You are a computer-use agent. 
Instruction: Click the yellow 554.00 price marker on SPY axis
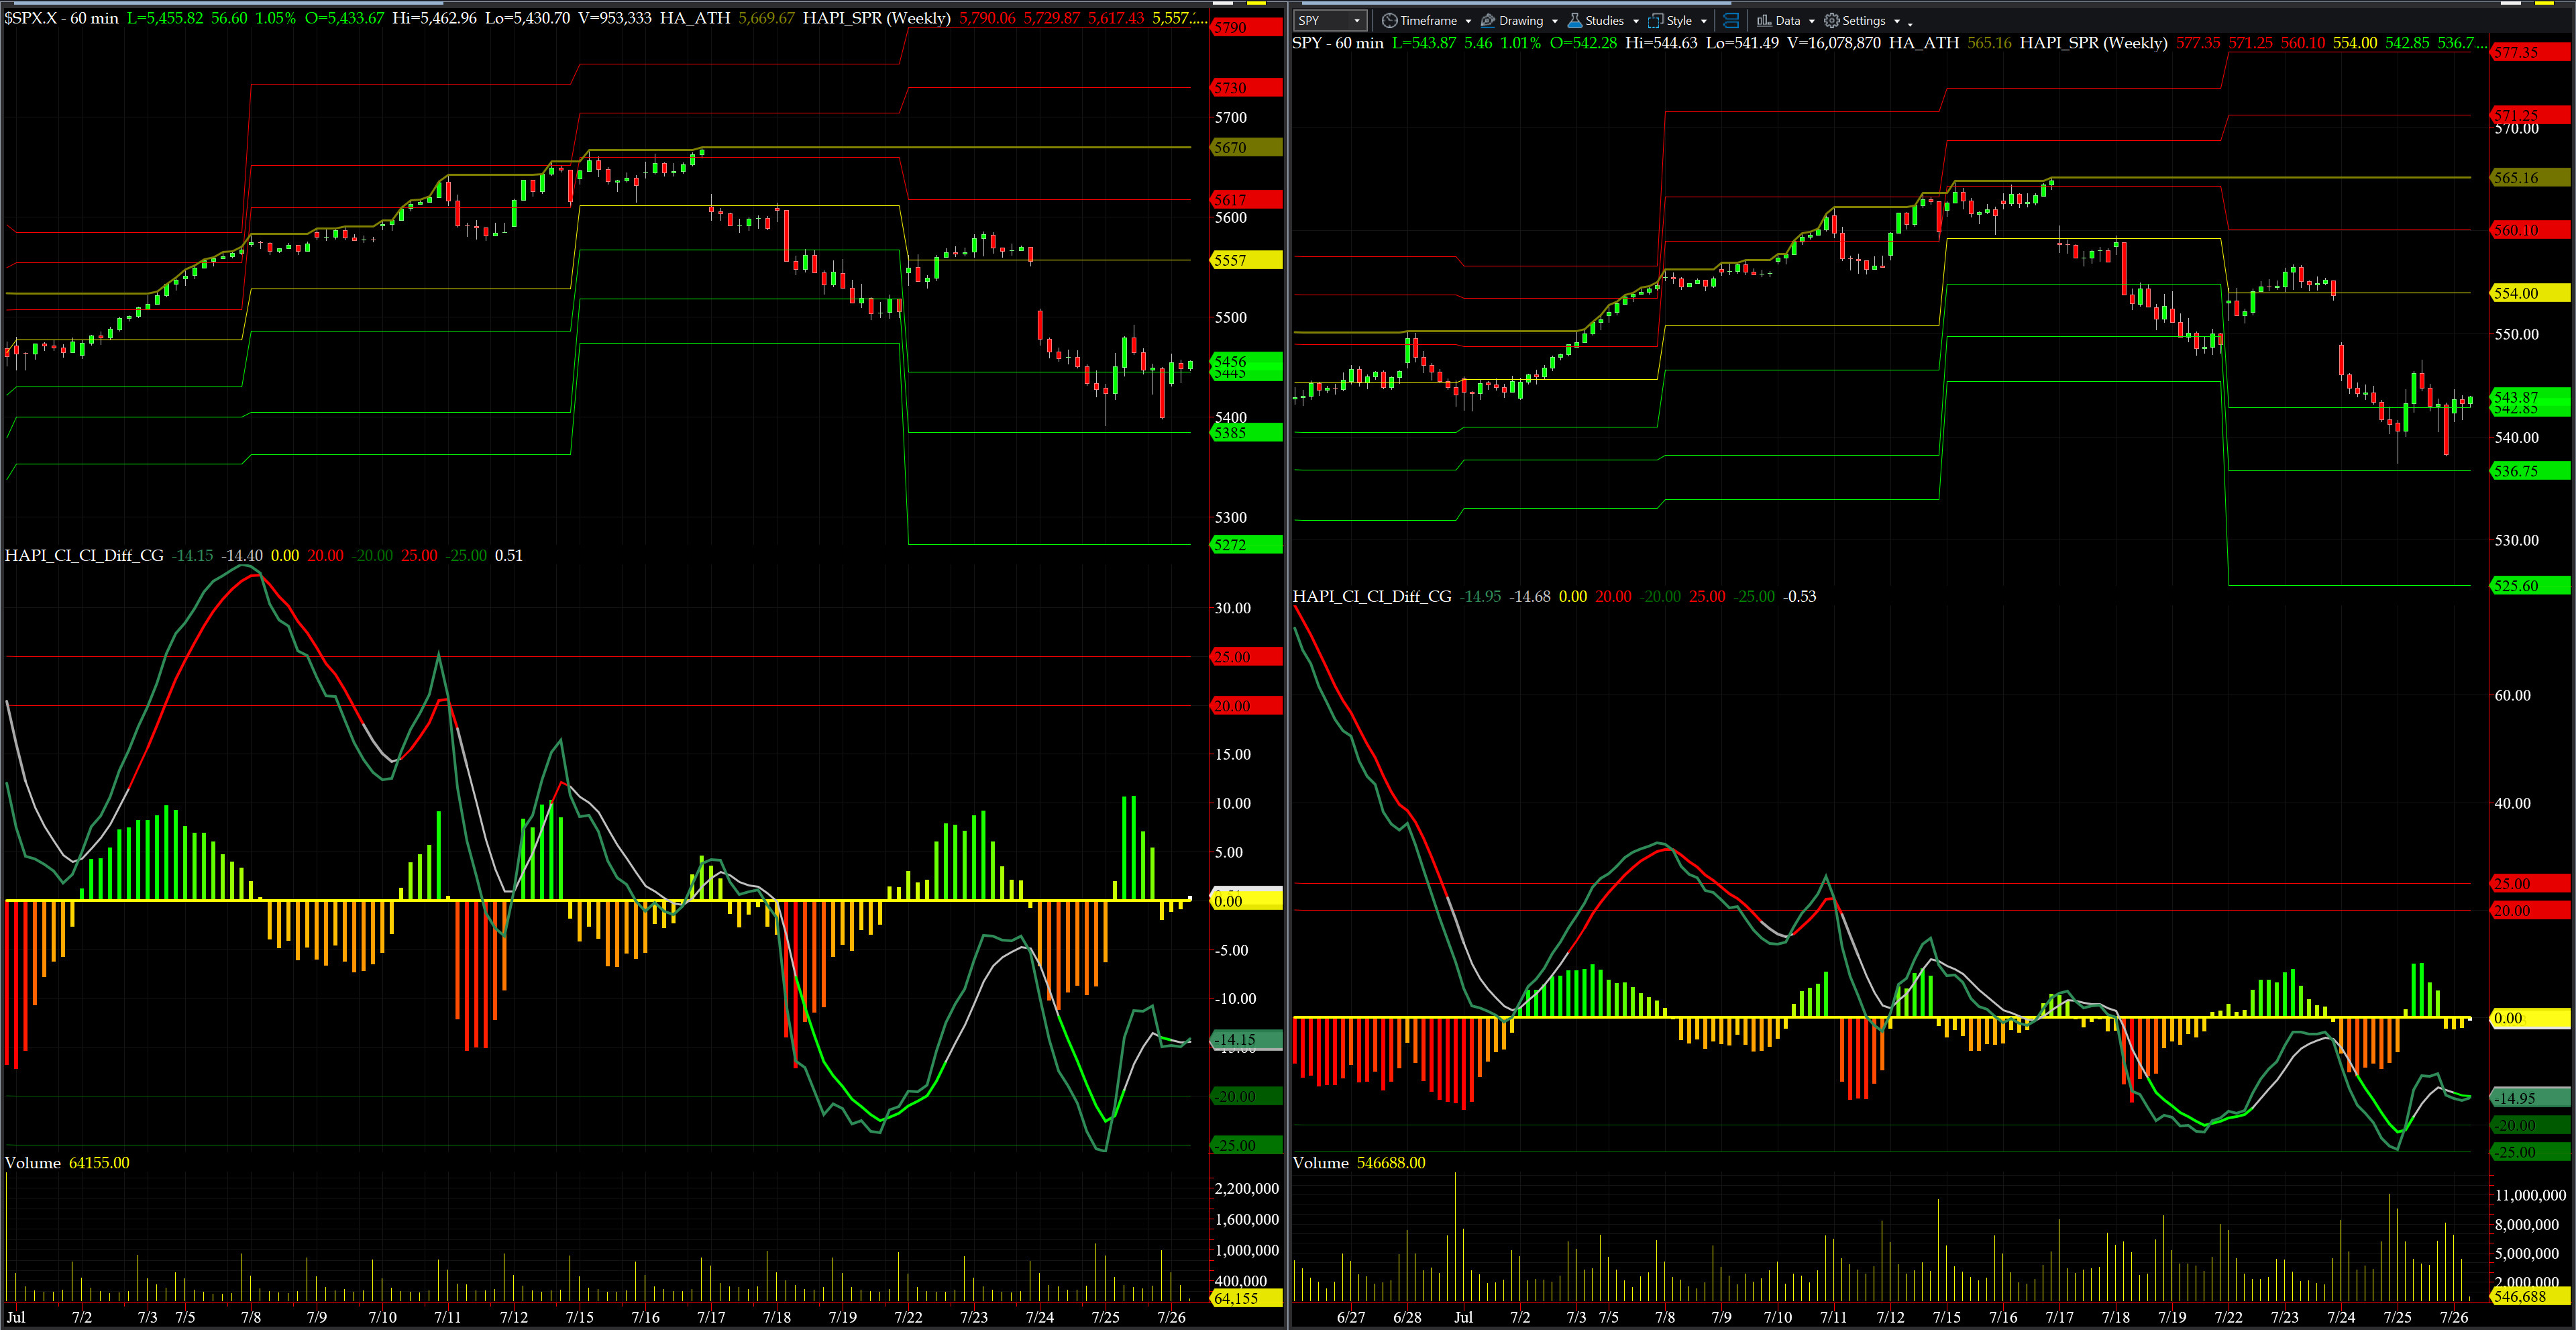click(x=2529, y=293)
